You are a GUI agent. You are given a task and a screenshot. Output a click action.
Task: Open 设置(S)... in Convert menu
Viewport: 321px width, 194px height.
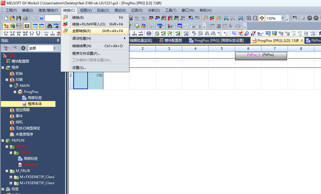(x=95, y=67)
